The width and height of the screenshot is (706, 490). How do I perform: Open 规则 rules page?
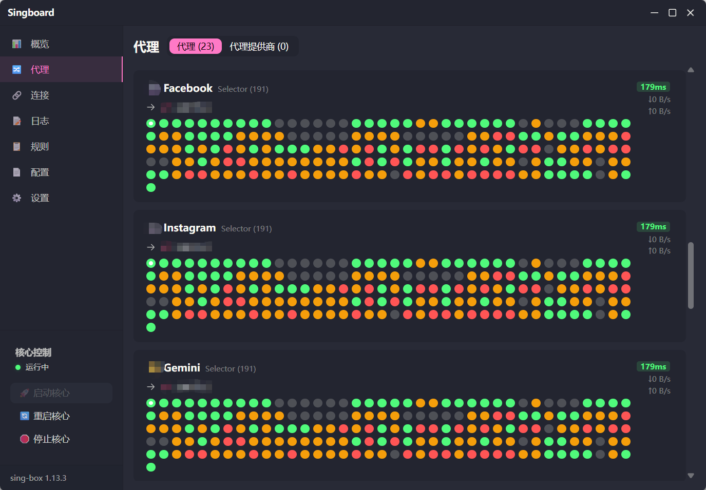[x=61, y=147]
